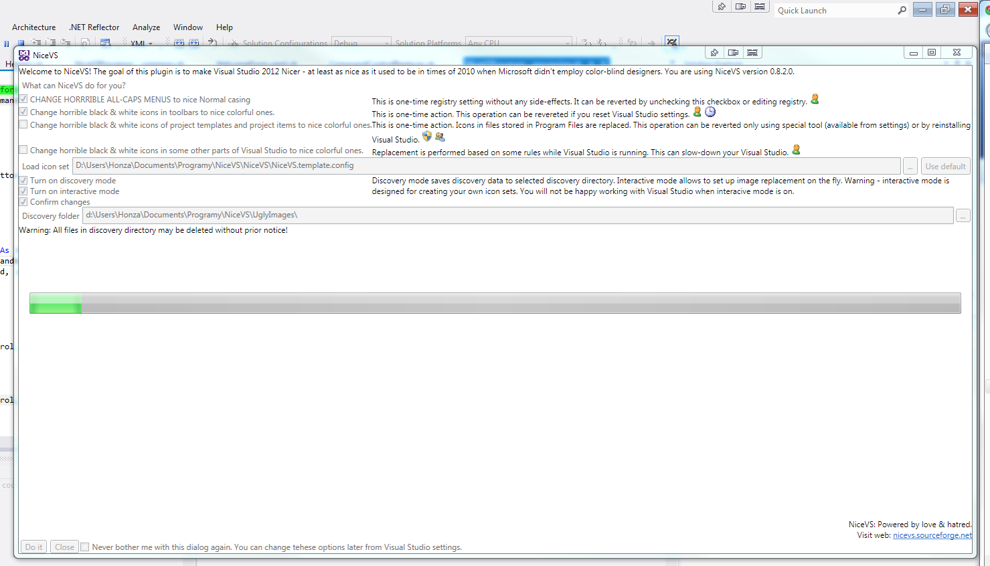Toggle 'Turn on discovery mode' checkbox

tap(23, 180)
